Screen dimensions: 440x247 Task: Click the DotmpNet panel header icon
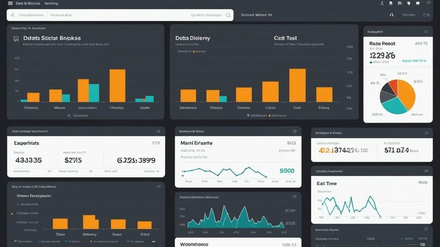point(426,32)
